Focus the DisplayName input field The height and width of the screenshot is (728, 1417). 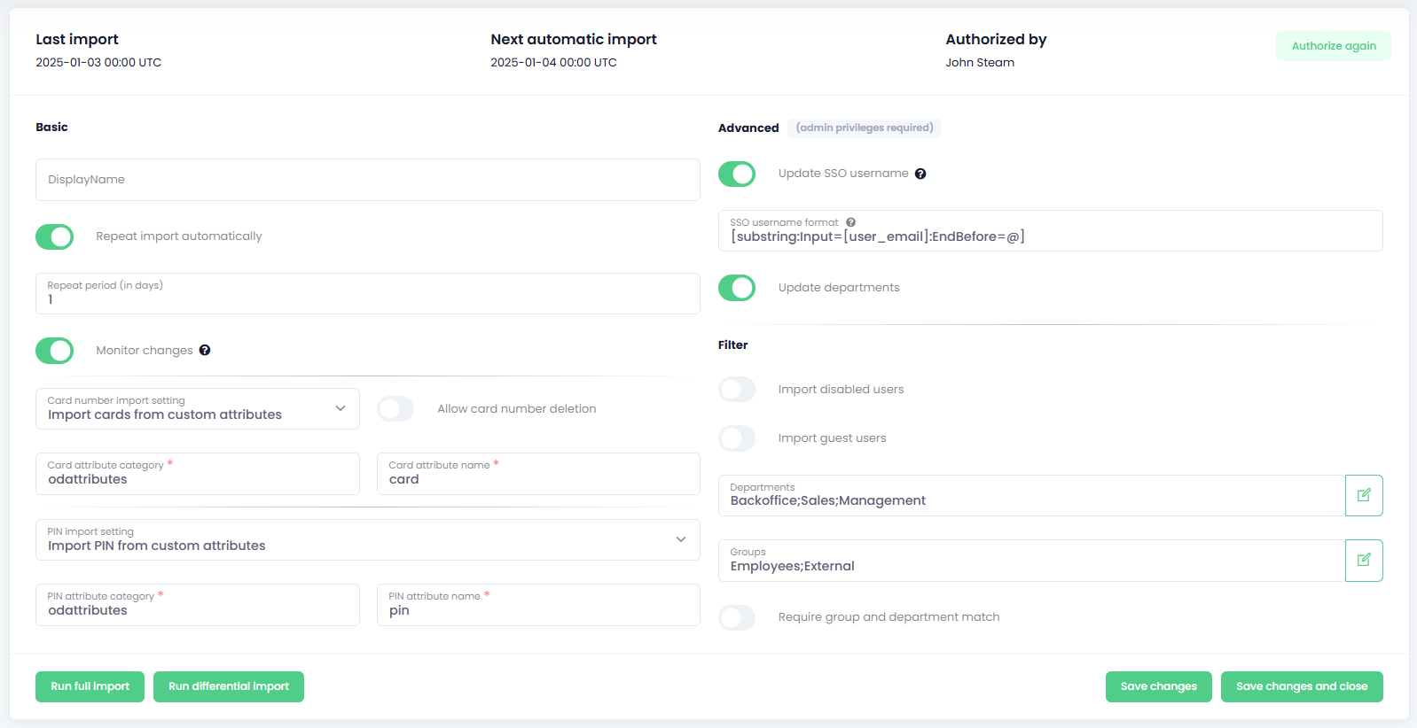367,180
